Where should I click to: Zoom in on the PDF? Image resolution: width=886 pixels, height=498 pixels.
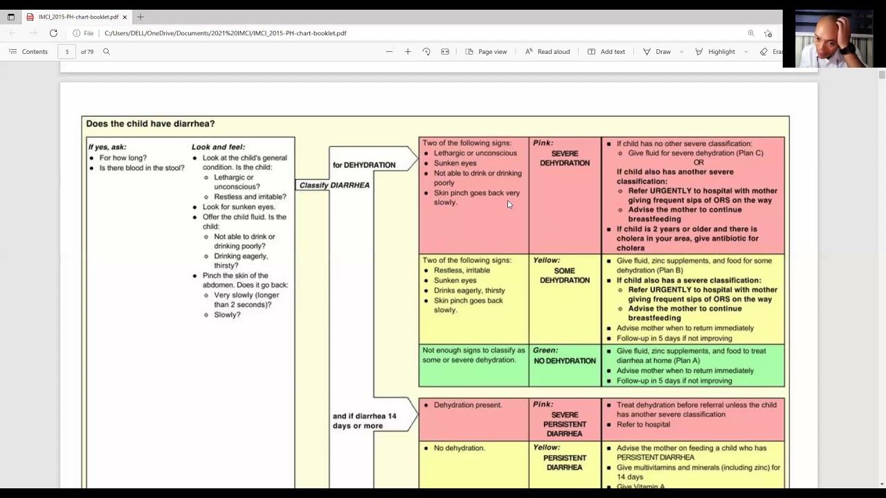(408, 52)
